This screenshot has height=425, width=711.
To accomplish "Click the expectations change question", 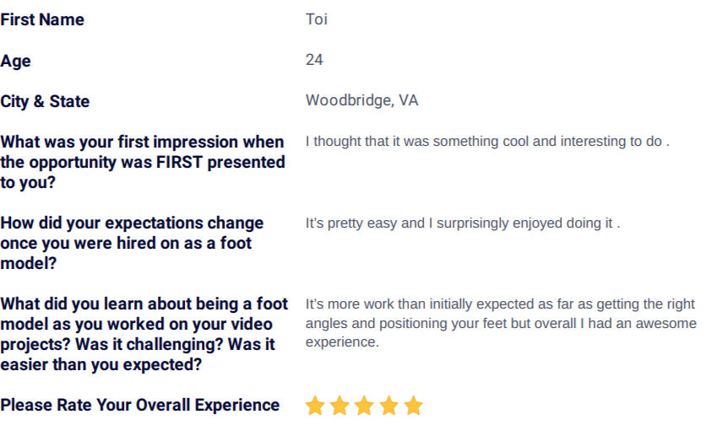I will [x=132, y=243].
